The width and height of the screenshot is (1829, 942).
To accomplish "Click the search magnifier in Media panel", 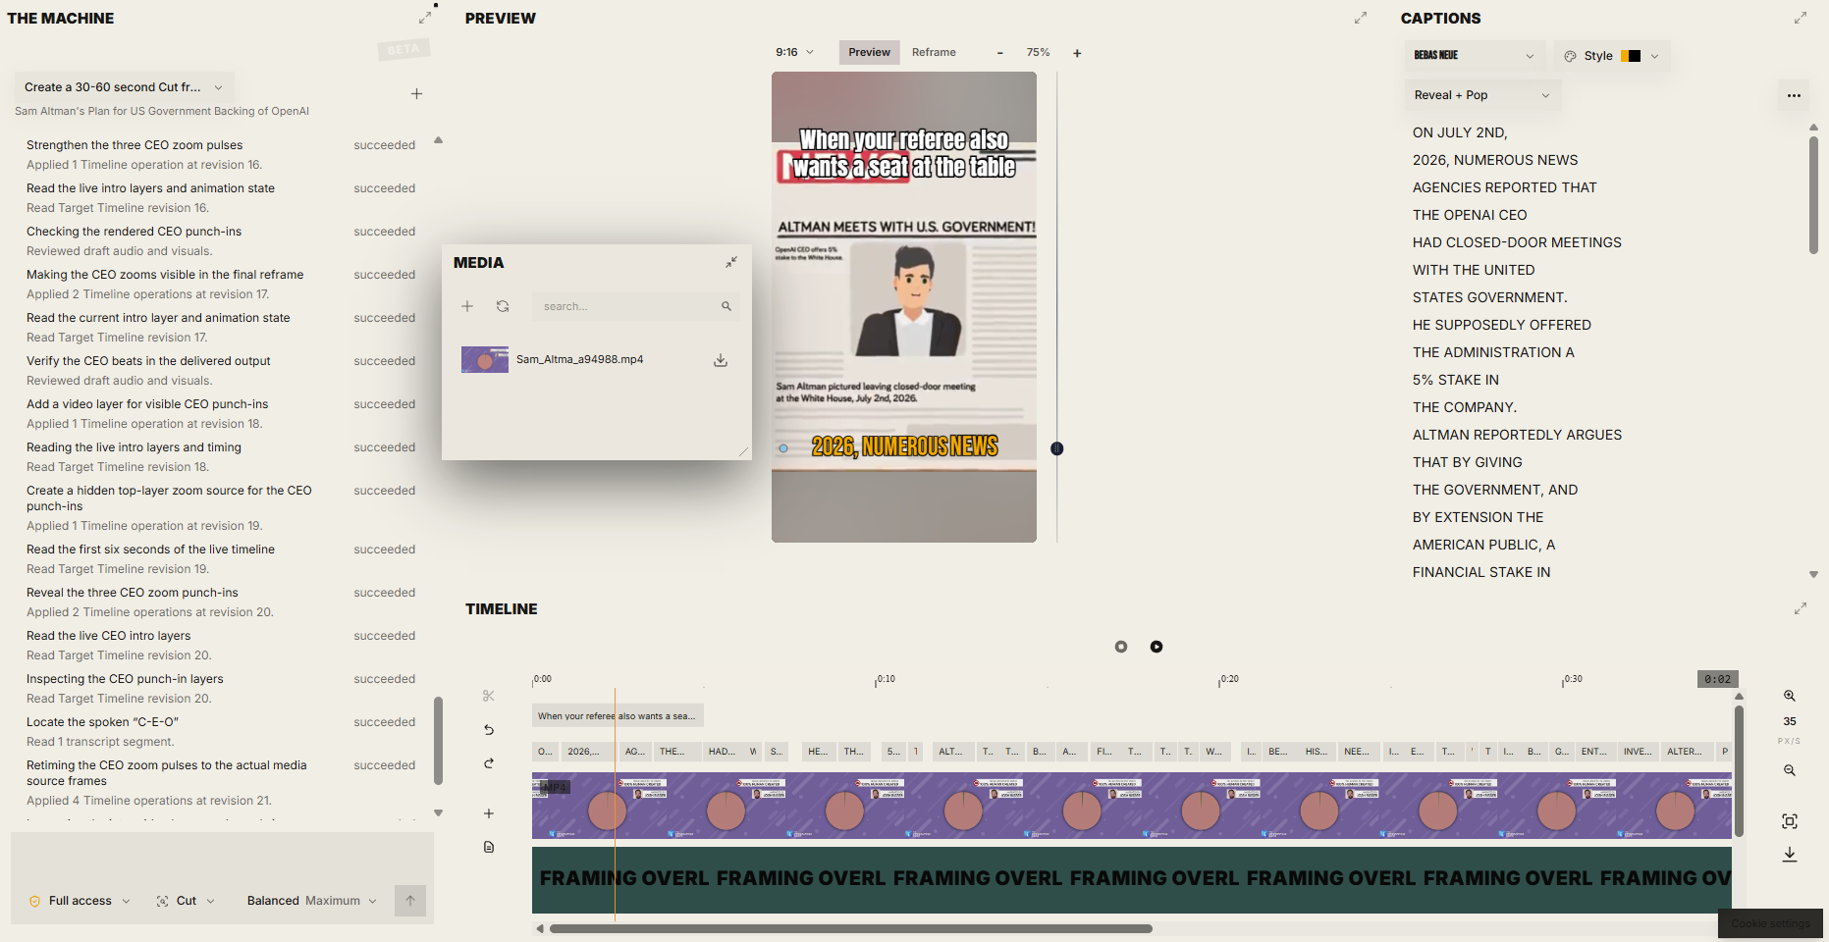I will [726, 306].
